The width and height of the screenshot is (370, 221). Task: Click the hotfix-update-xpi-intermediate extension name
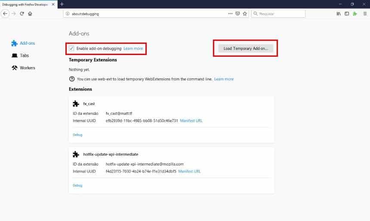pos(111,154)
